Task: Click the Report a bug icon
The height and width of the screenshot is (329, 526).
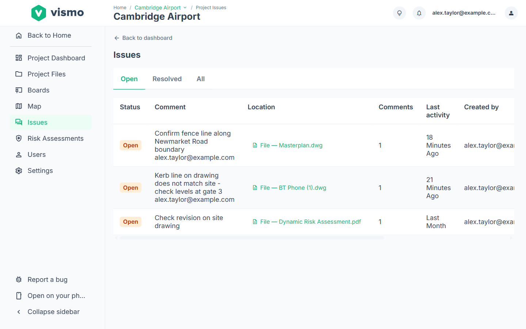Action: (19, 280)
